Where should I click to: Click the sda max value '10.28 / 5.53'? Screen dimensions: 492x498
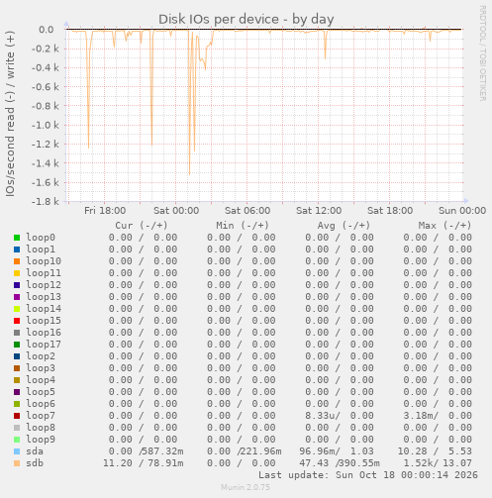435,451
